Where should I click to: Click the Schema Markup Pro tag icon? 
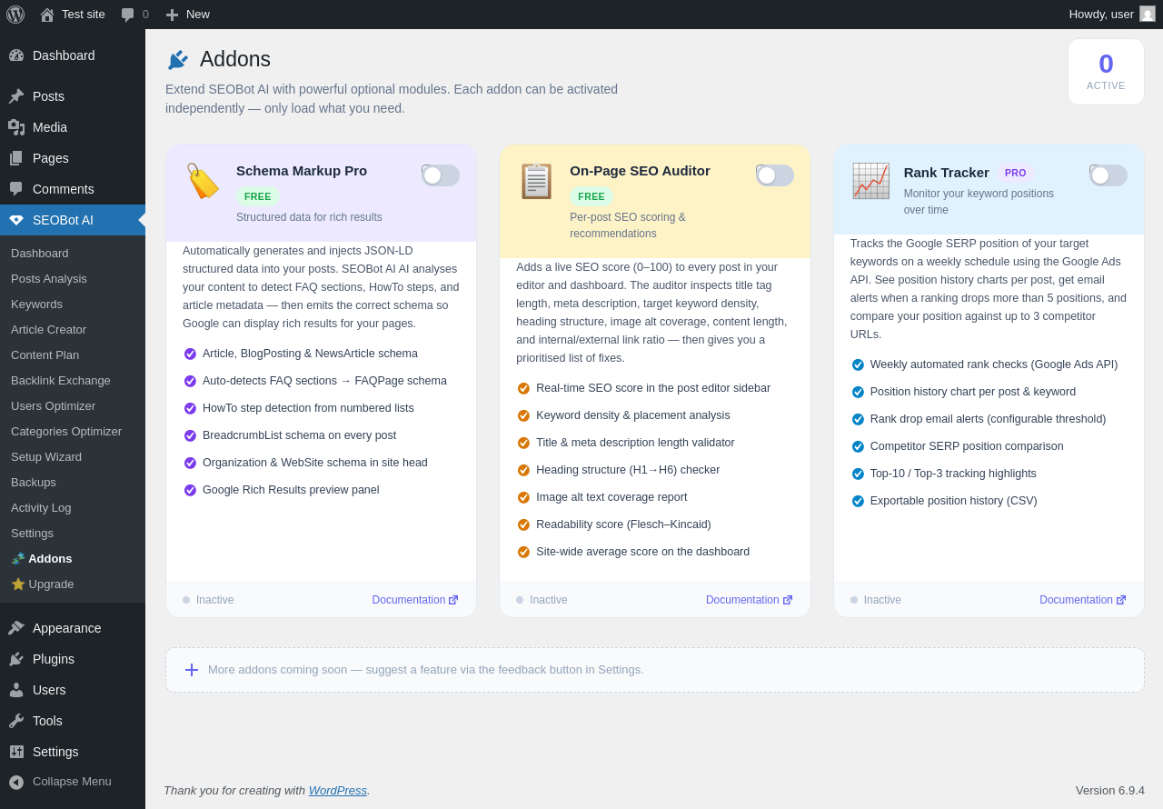point(203,181)
